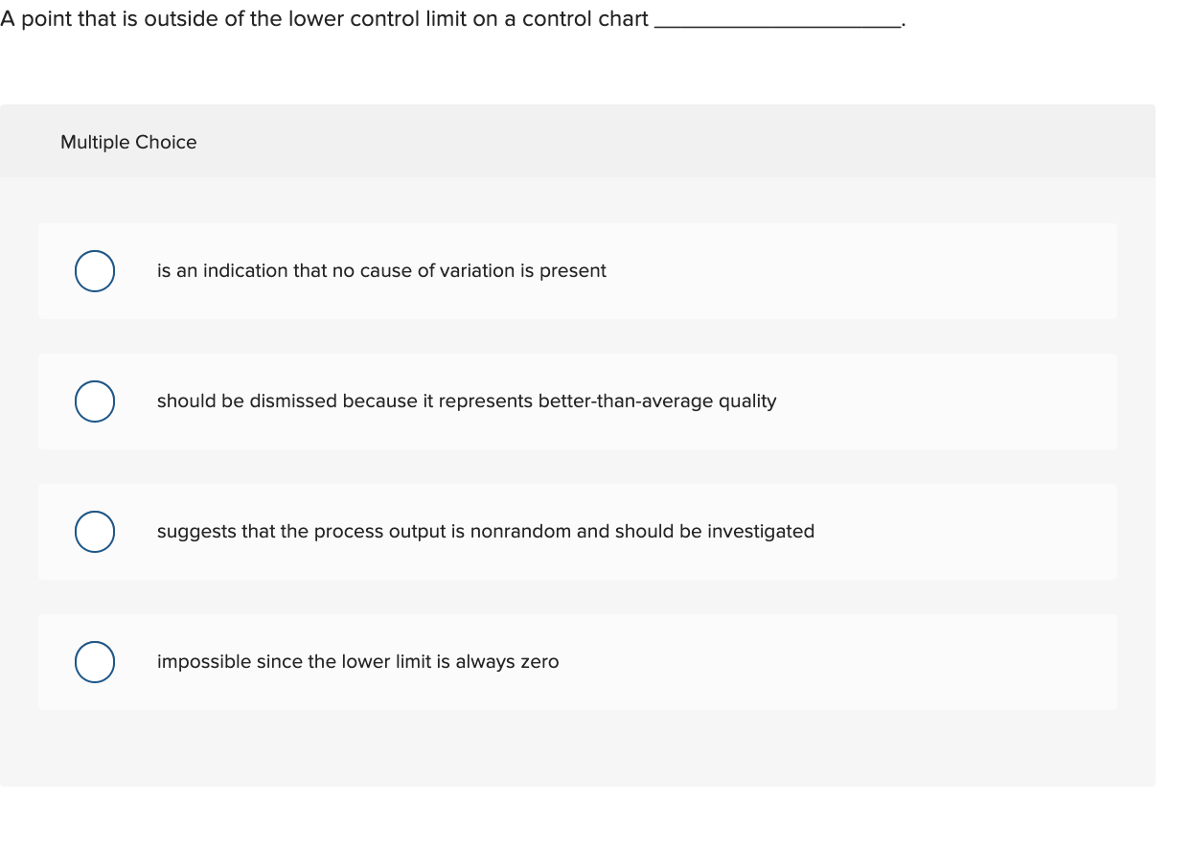Select radio button beside "impossible since" option
This screenshot has height=848, width=1192.
click(x=94, y=661)
